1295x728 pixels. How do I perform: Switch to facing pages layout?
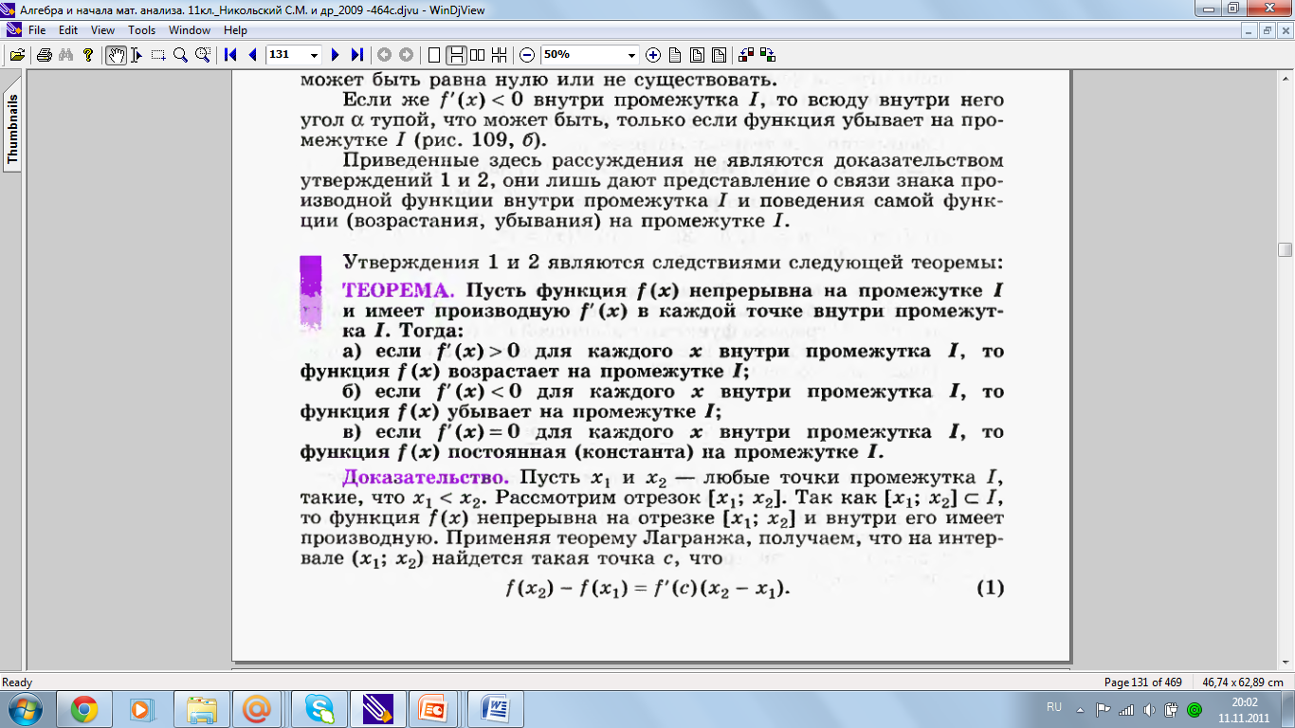pyautogui.click(x=478, y=55)
